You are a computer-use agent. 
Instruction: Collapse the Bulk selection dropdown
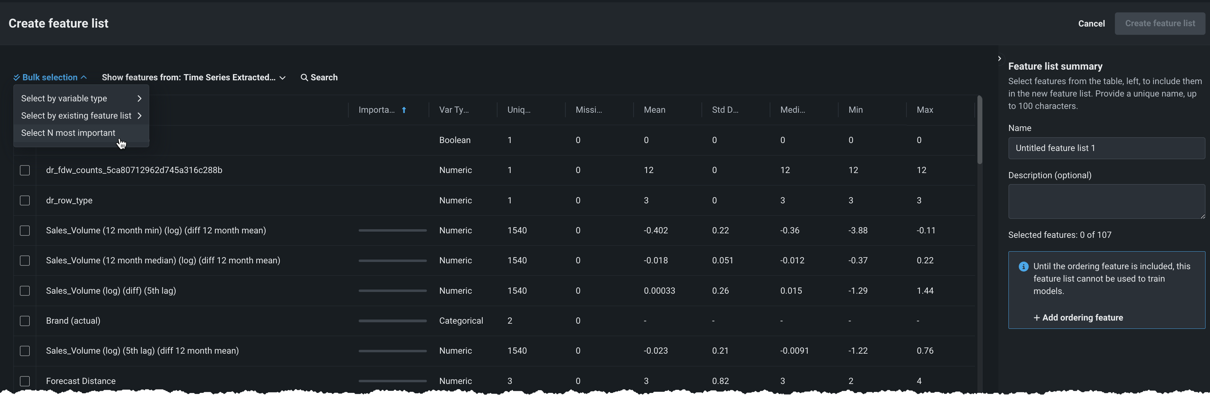pos(50,78)
